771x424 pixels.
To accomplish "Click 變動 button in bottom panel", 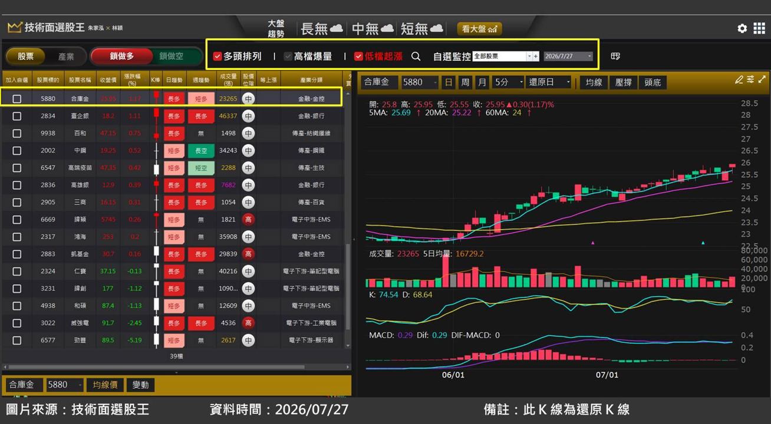I will 140,385.
